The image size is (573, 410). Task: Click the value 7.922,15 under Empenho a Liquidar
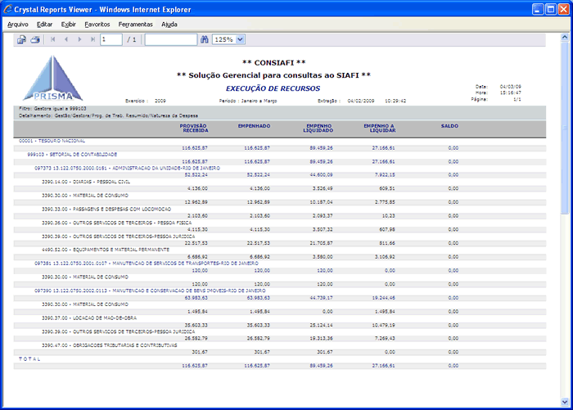(x=385, y=175)
